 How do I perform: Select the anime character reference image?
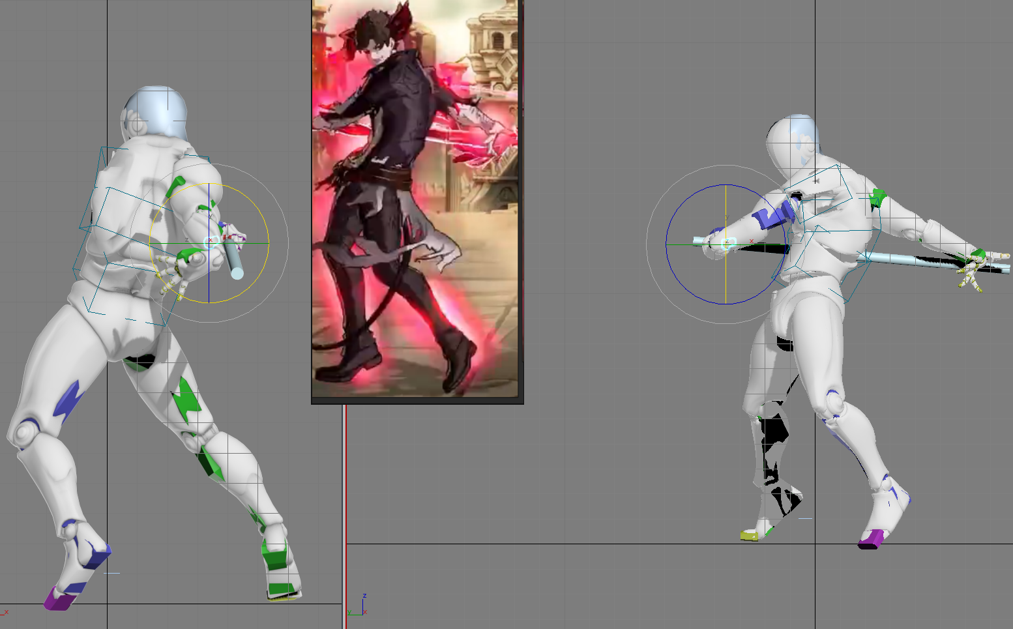pyautogui.click(x=417, y=199)
